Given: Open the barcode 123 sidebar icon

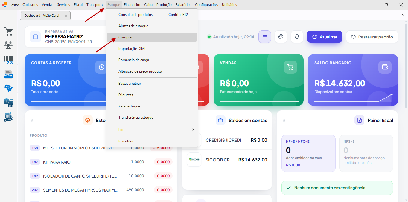Looking at the screenshot, I should pos(8,60).
